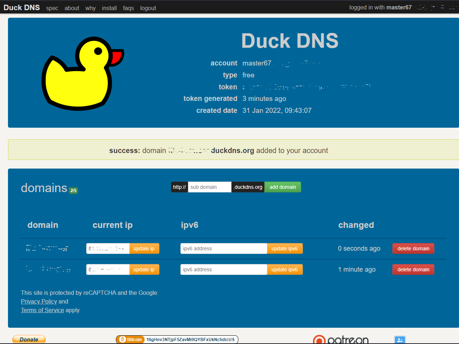Click the ".duckdns.org" suffix label
Screen dimensions: 459x344
coord(248,187)
